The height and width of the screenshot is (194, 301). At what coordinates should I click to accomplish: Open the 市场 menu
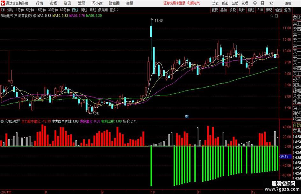click(54, 3)
